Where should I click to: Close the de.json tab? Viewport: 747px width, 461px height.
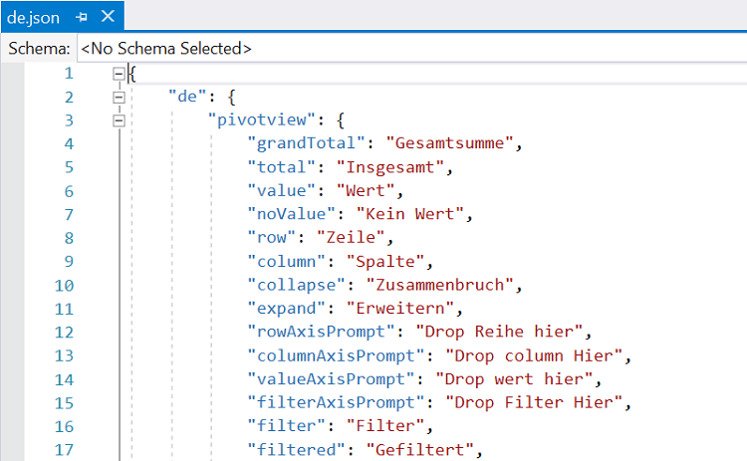coord(109,17)
